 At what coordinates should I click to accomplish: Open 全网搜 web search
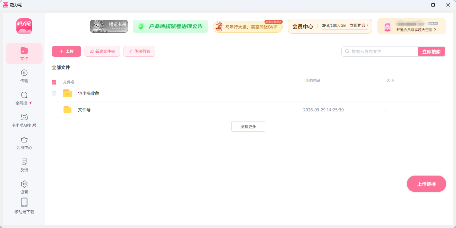coord(24,98)
